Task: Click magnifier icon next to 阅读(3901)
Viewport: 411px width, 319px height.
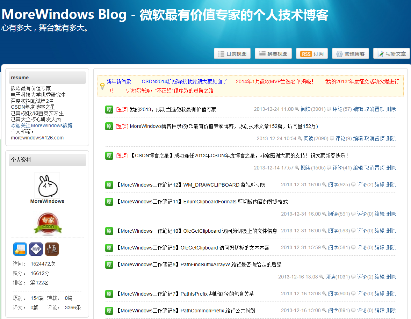Action: point(297,109)
